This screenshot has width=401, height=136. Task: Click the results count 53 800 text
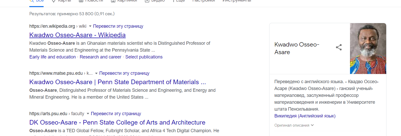point(72,14)
